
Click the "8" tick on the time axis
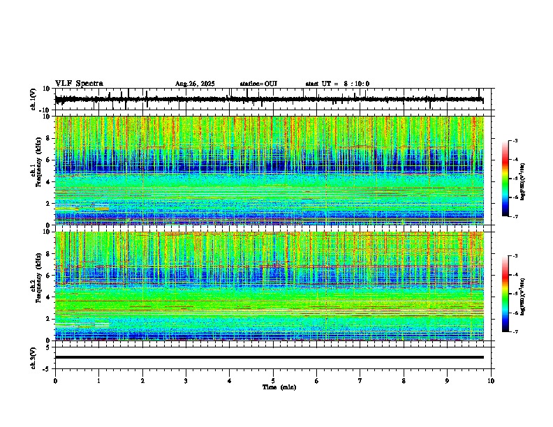(x=404, y=381)
